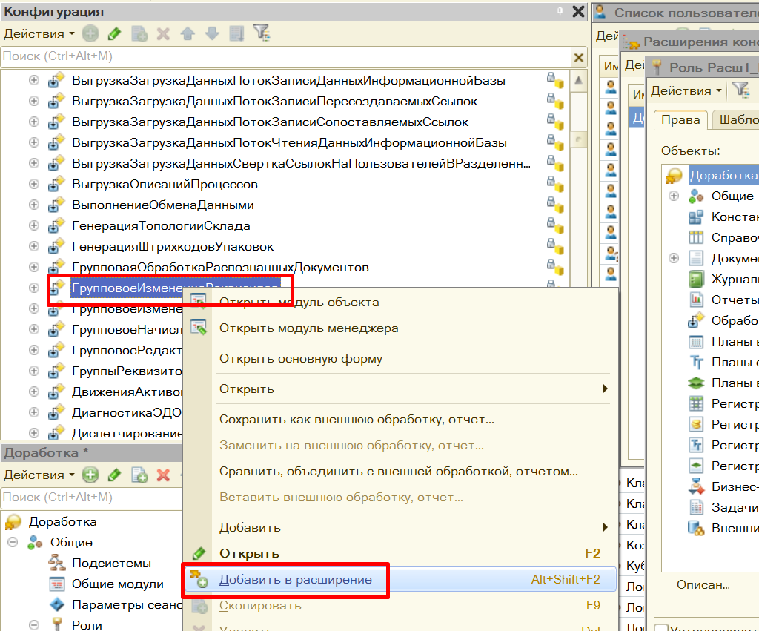Click the green Add button in the Доработка toolbar
This screenshot has width=759, height=631.
coord(90,475)
